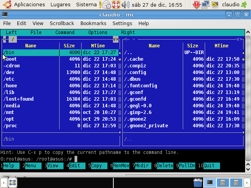Sort right panel by Name column header
This screenshot has height=188, width=251.
[154, 46]
